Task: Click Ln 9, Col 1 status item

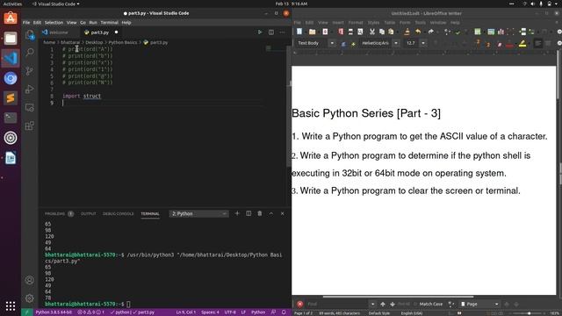Action: pyautogui.click(x=185, y=312)
